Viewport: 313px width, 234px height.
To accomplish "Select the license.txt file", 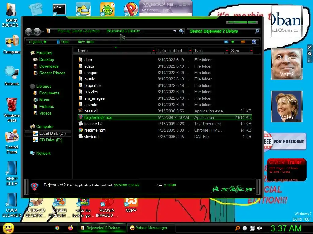I will pos(165,124).
